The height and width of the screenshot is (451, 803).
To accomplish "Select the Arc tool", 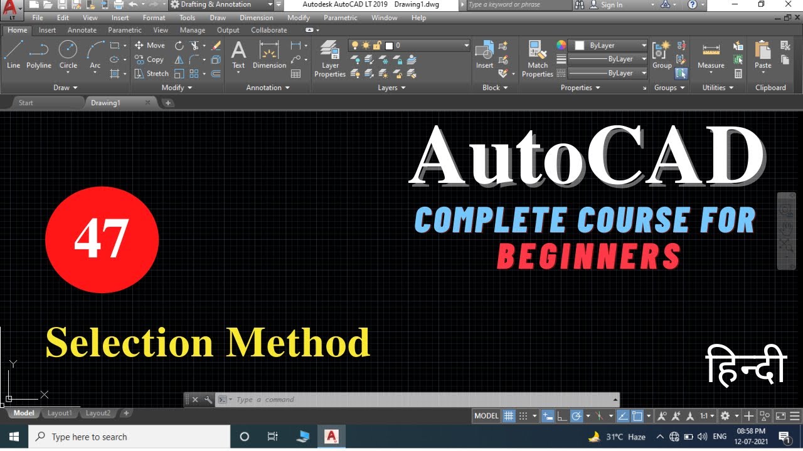I will (x=95, y=54).
